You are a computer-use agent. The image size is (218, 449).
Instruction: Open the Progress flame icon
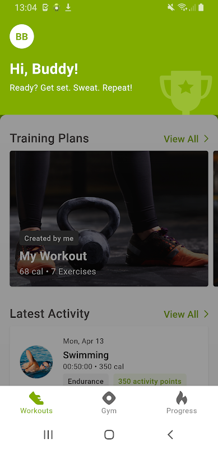click(x=182, y=398)
